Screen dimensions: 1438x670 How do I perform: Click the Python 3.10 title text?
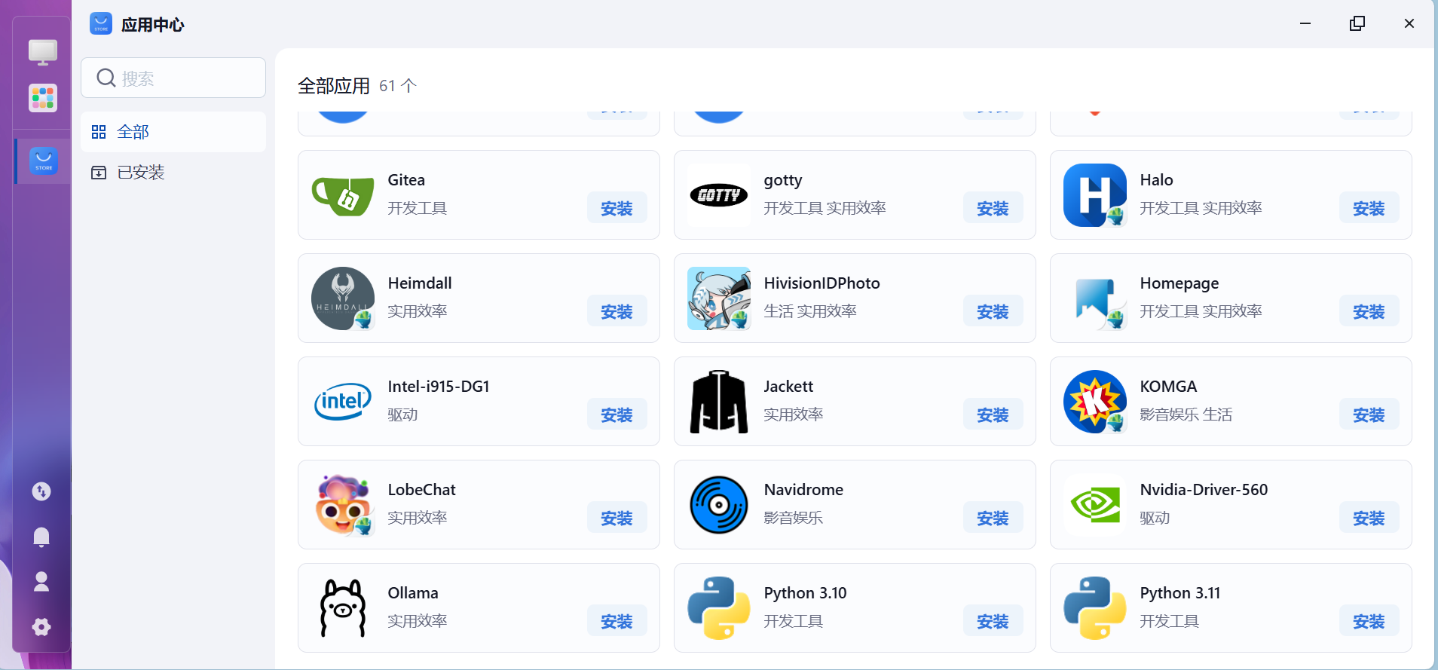(805, 593)
